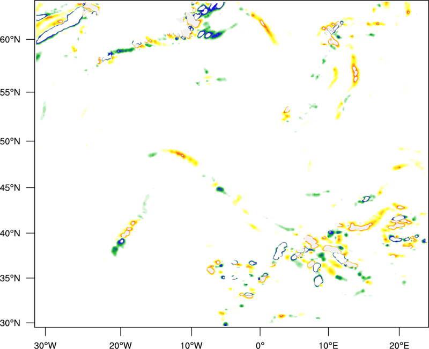This screenshot has height=349, width=429.
Task: Select the 20°E longitude label
Action: [399, 345]
